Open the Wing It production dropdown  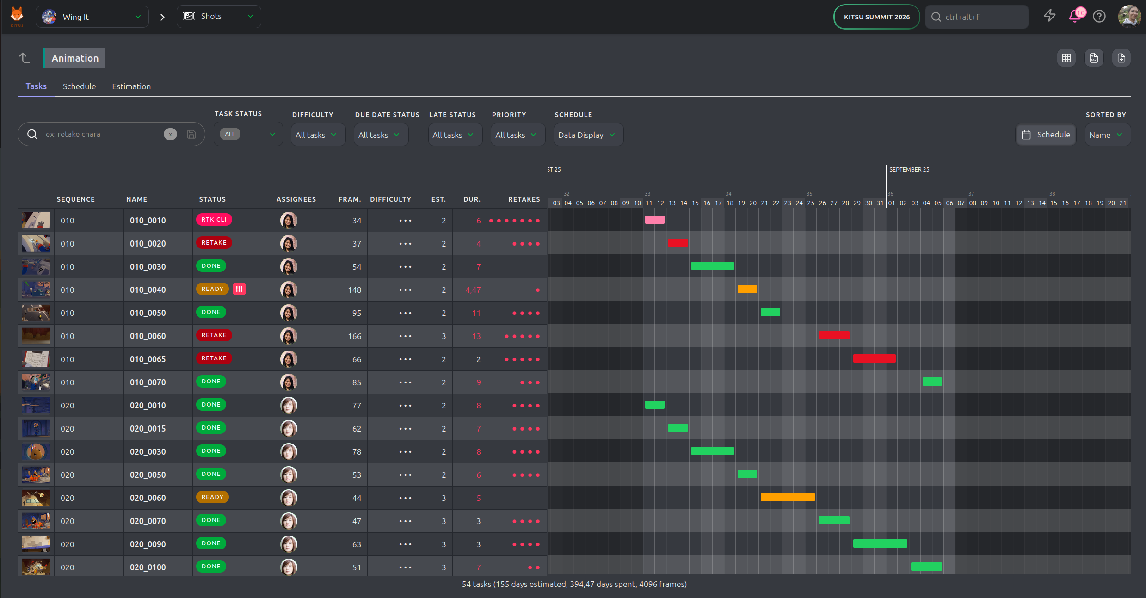(x=92, y=17)
